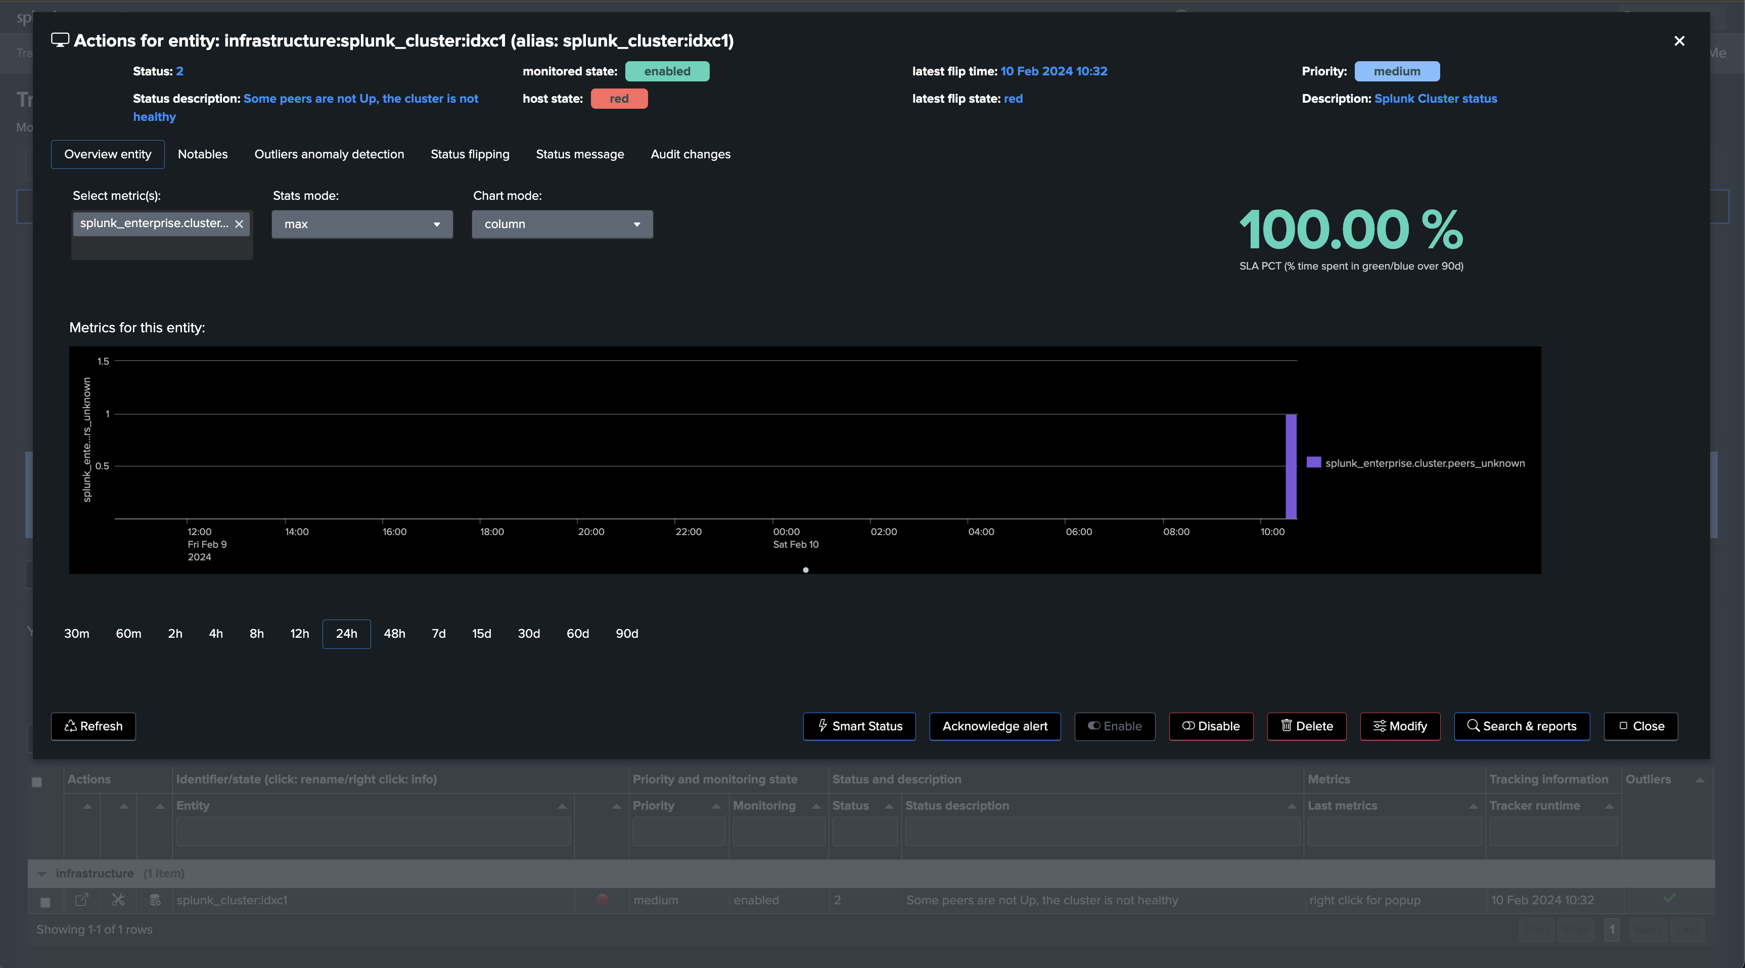This screenshot has height=968, width=1745.
Task: Switch to the Overview entity tab
Action: tap(108, 155)
